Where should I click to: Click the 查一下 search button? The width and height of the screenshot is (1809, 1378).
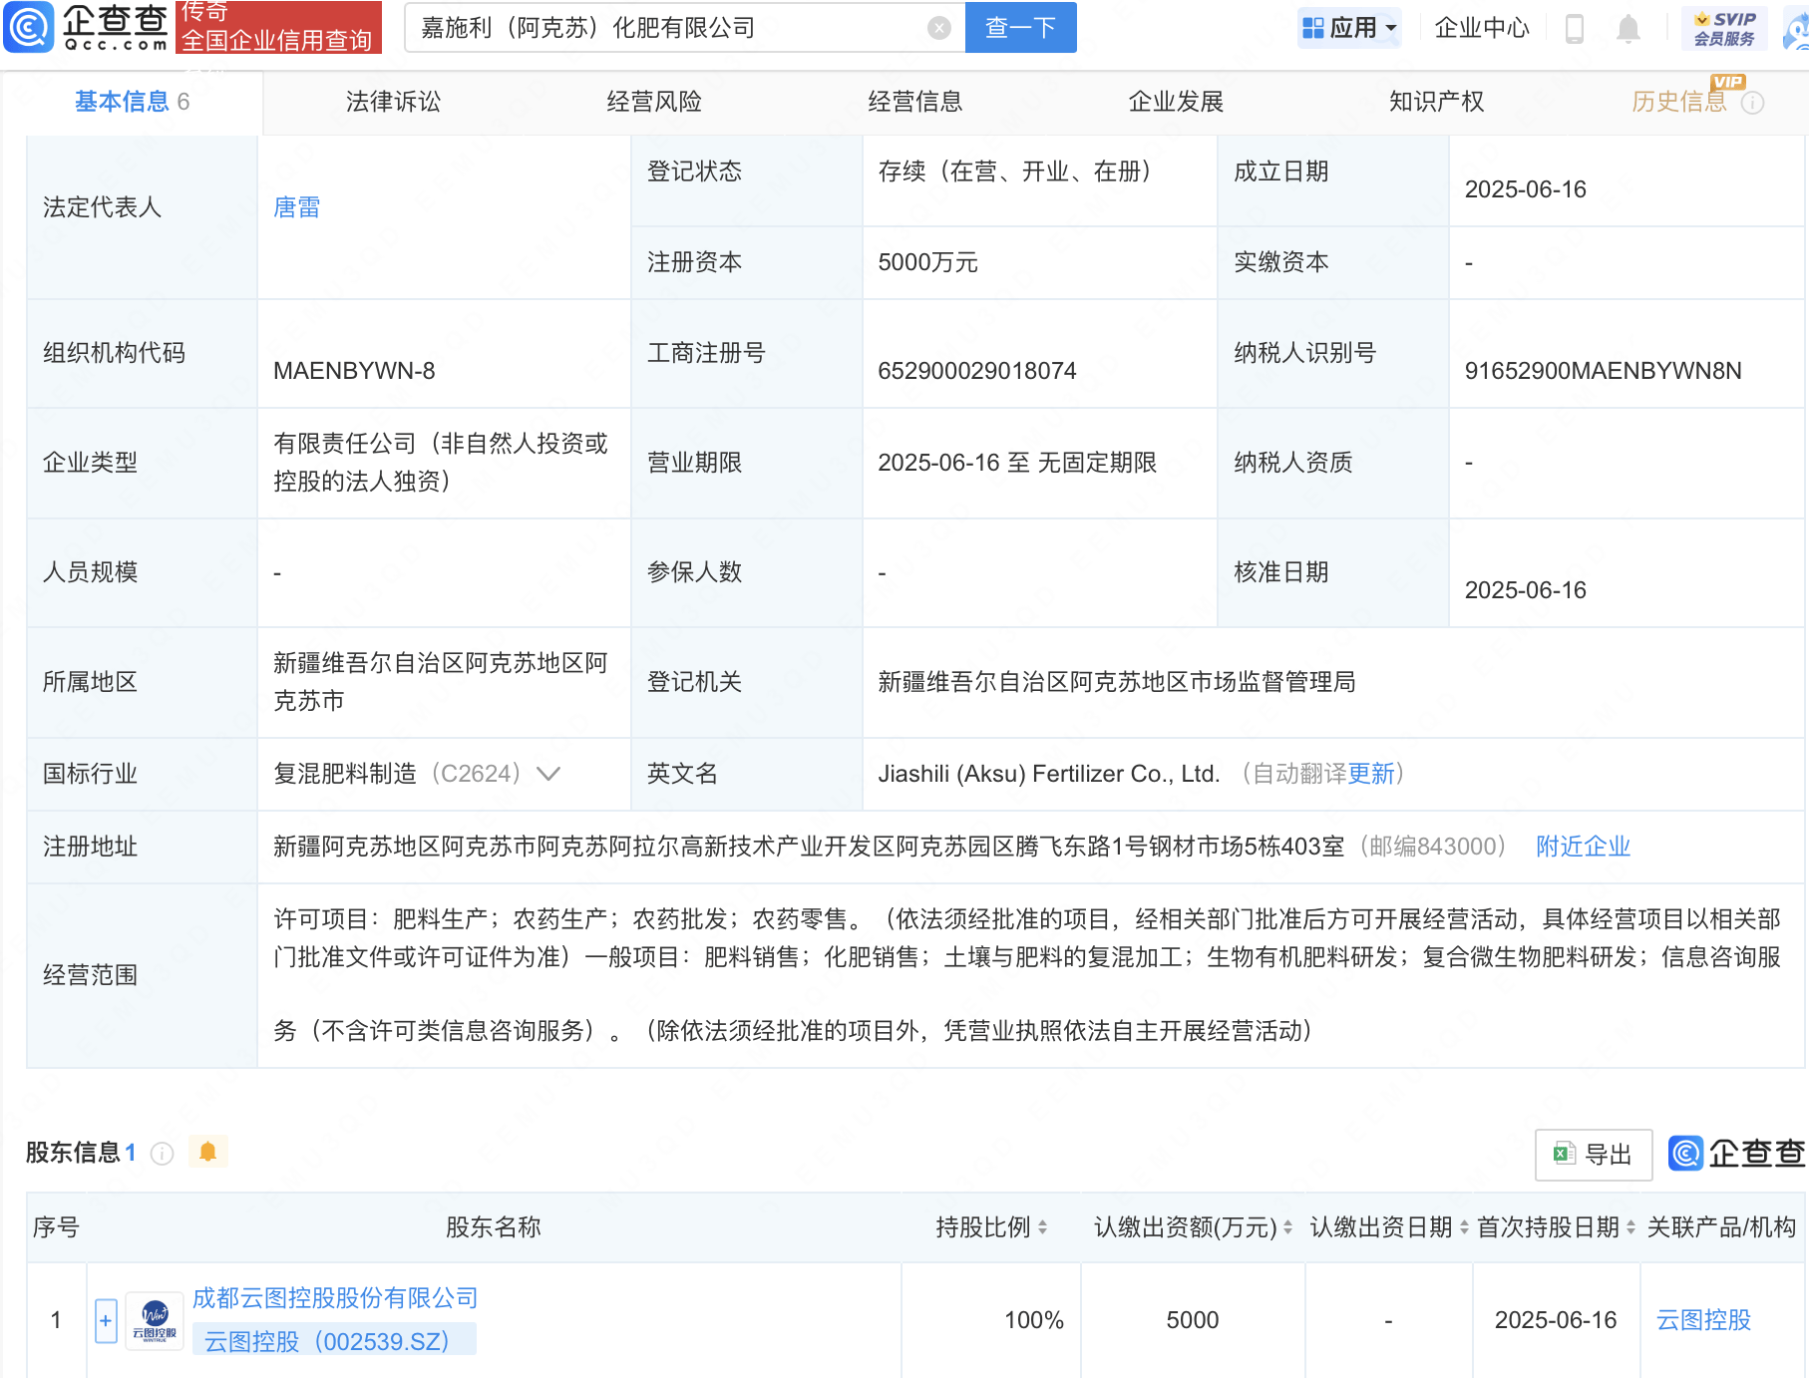coord(1020,28)
